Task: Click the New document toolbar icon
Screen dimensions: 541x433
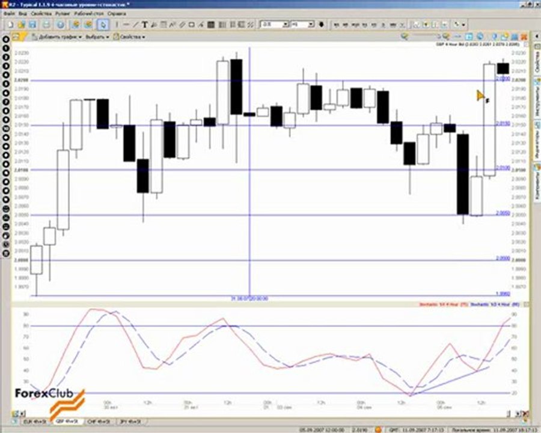Action: pos(10,25)
